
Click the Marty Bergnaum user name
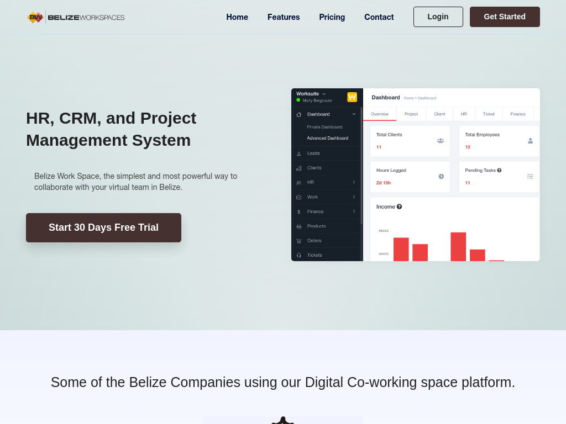pos(317,100)
